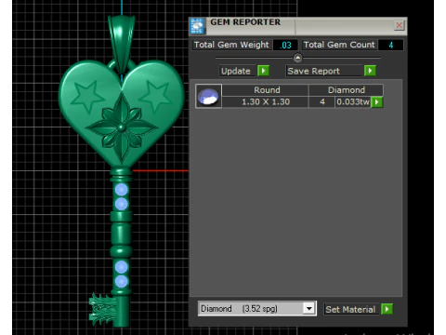Click the green arrow beside 0.033tw
Image resolution: width=446 pixels, height=335 pixels.
pos(377,101)
